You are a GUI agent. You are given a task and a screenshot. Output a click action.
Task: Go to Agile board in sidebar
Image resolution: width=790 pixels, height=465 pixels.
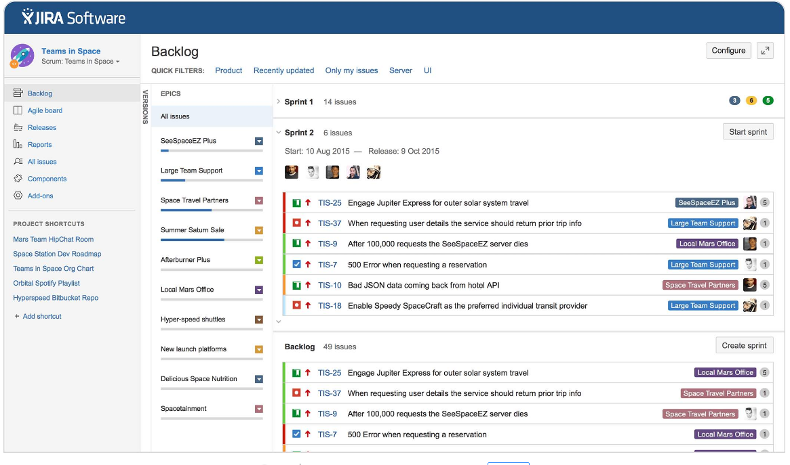(x=45, y=110)
